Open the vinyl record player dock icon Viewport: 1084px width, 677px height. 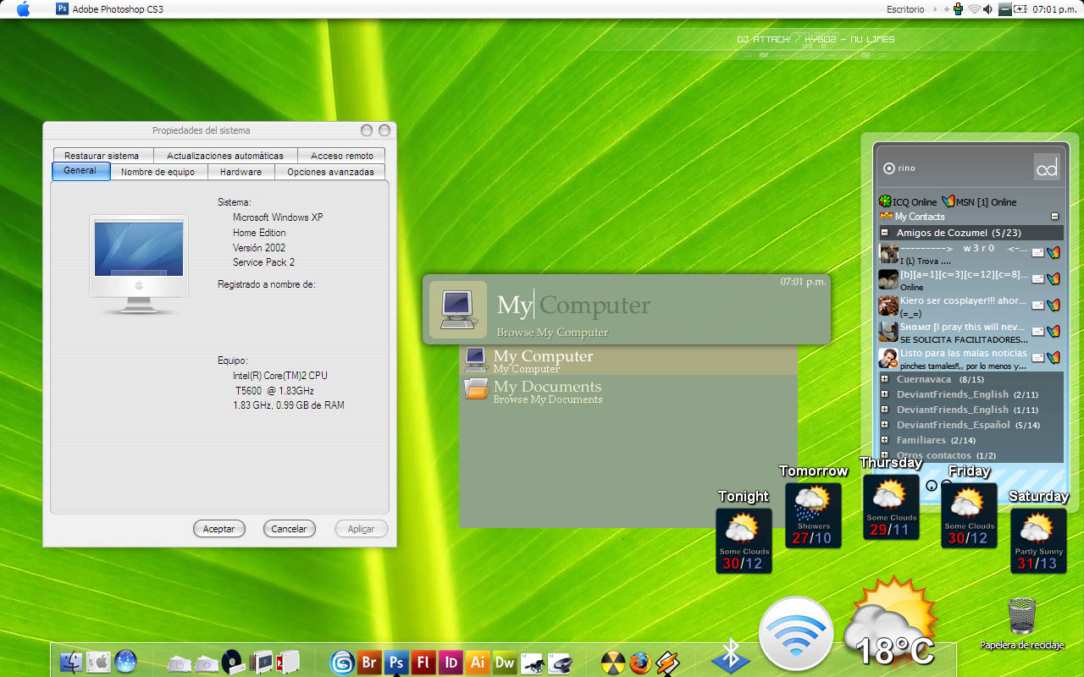tap(233, 662)
